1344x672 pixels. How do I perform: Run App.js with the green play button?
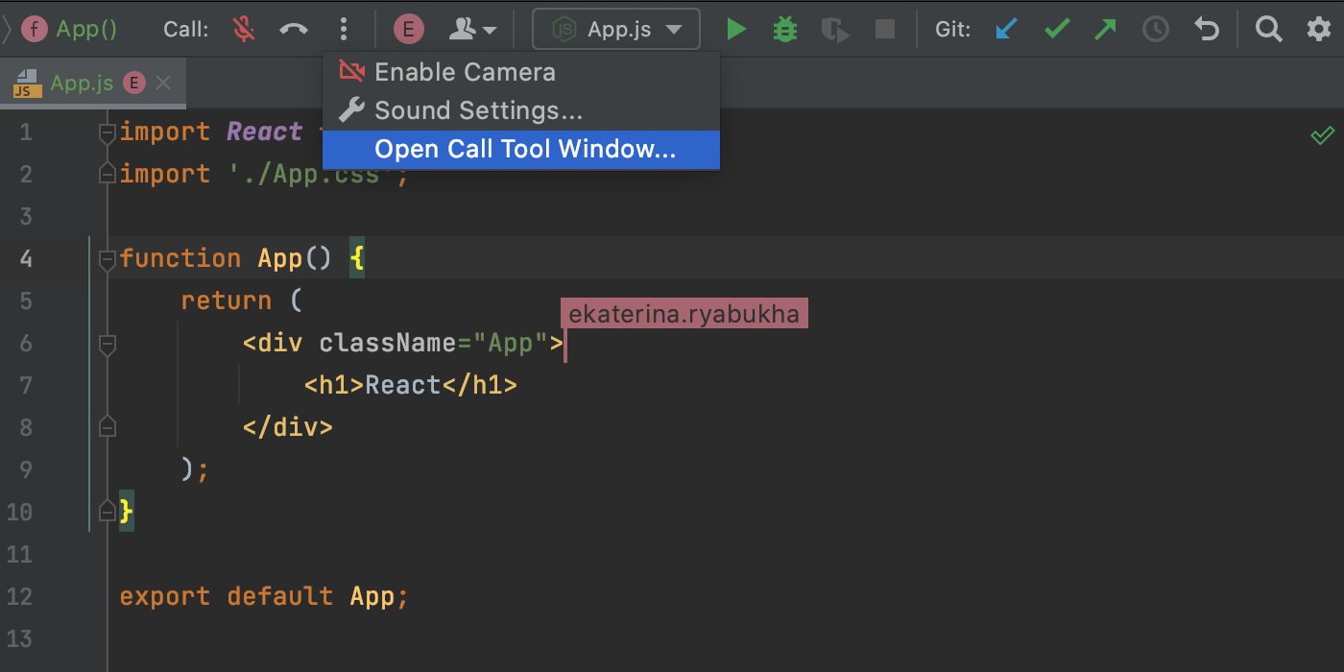[736, 30]
